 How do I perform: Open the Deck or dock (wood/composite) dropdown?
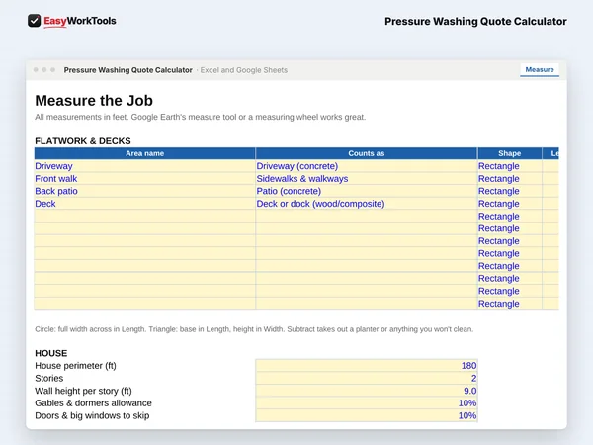tap(367, 204)
